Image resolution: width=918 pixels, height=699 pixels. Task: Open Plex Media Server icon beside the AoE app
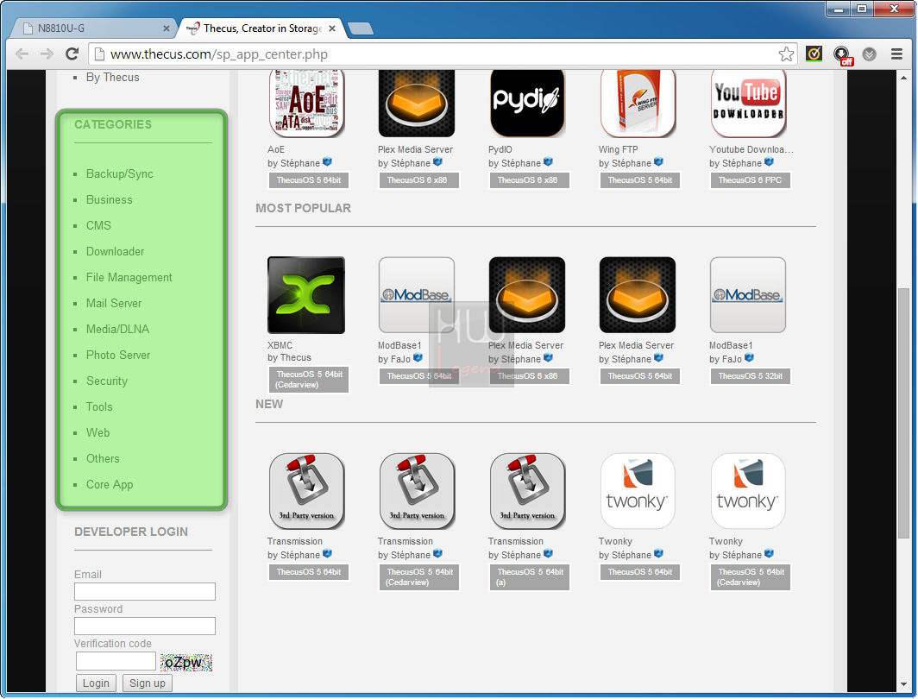(x=417, y=103)
